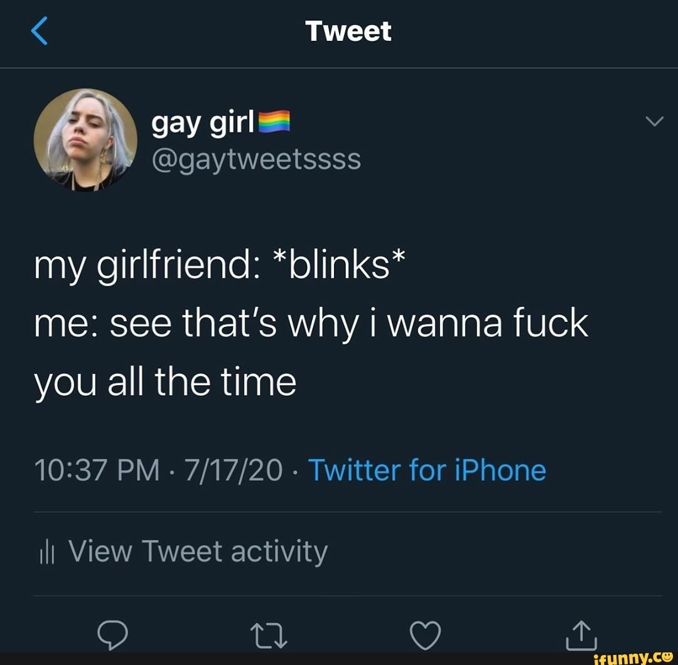The image size is (678, 665).
Task: Tap the bar-chart analytics icon
Action: click(x=46, y=553)
